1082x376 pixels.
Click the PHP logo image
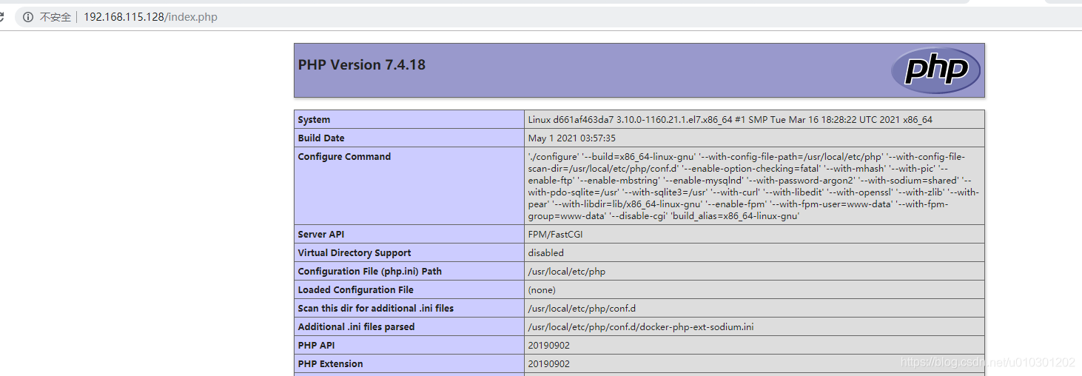pos(935,70)
